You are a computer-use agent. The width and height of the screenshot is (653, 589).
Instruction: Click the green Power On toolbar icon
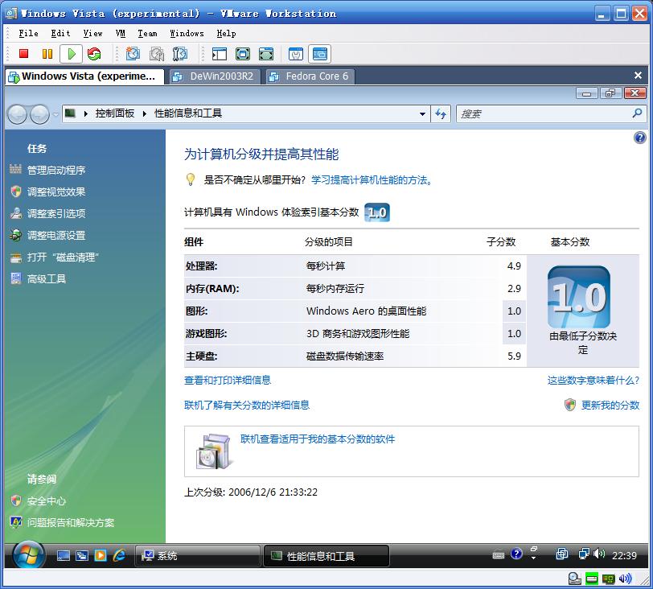click(72, 54)
